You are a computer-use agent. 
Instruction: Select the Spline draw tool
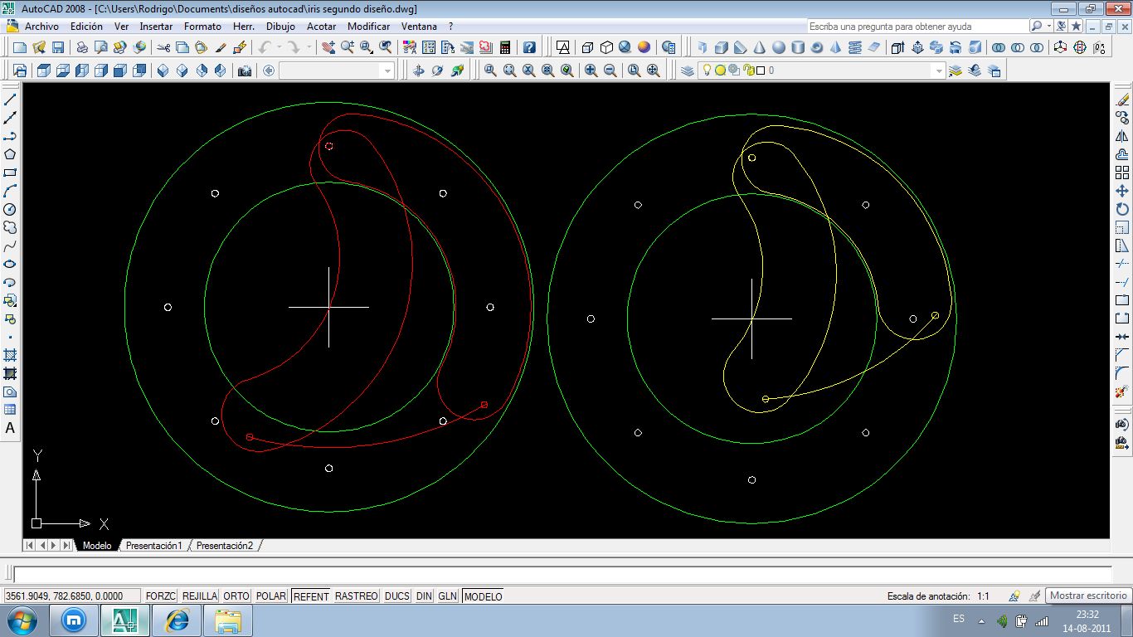pos(11,246)
